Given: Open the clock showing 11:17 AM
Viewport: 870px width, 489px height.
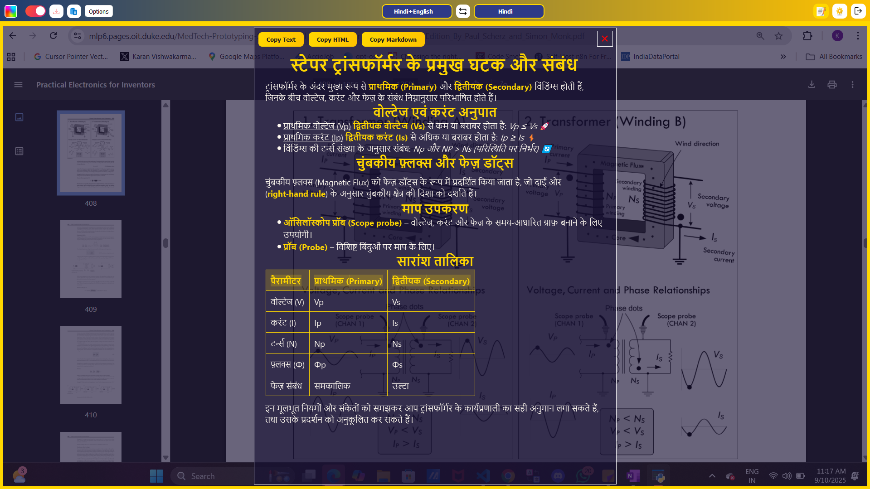Looking at the screenshot, I should click(x=830, y=476).
